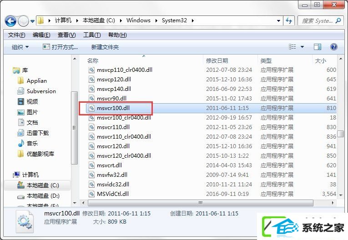Open the 组织 organize dropdown

coord(20,47)
